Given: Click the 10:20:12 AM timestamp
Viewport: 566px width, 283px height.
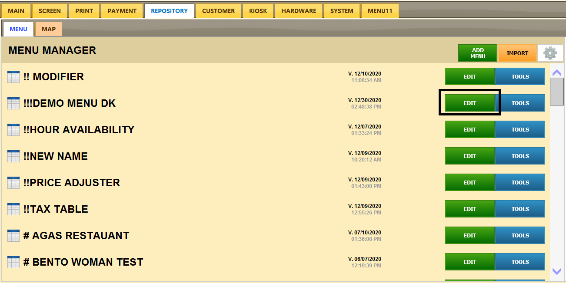Looking at the screenshot, I should (x=366, y=160).
